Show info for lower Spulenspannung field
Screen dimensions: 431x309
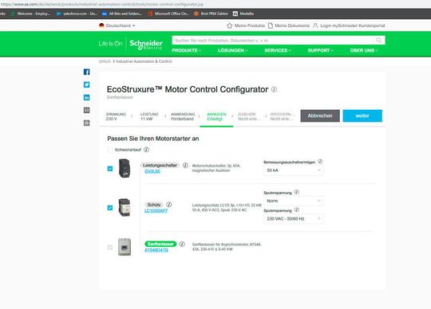click(297, 210)
